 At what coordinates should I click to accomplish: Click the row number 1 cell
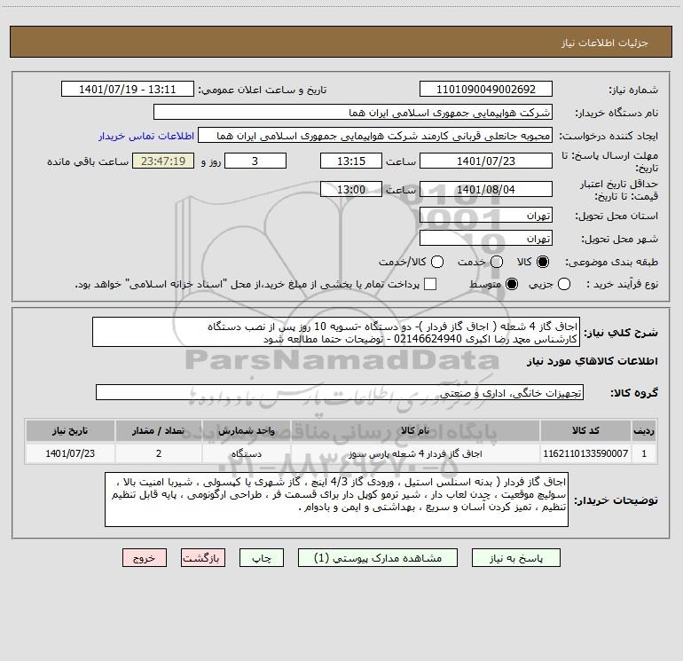[x=644, y=453]
